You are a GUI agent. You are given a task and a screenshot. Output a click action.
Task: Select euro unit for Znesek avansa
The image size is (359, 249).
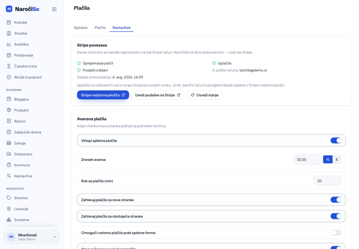(x=337, y=159)
